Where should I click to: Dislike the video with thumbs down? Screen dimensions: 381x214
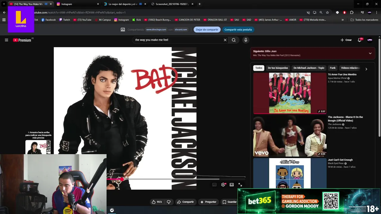pyautogui.click(x=168, y=202)
